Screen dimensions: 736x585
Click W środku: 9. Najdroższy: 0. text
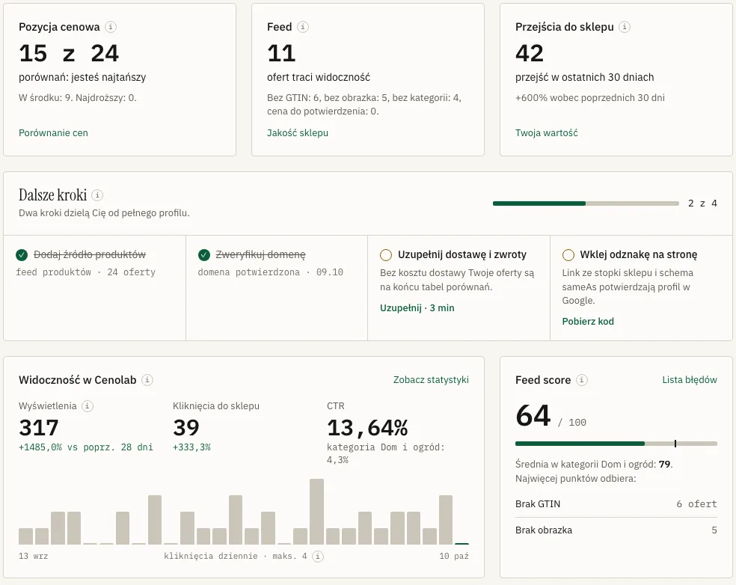coord(78,98)
